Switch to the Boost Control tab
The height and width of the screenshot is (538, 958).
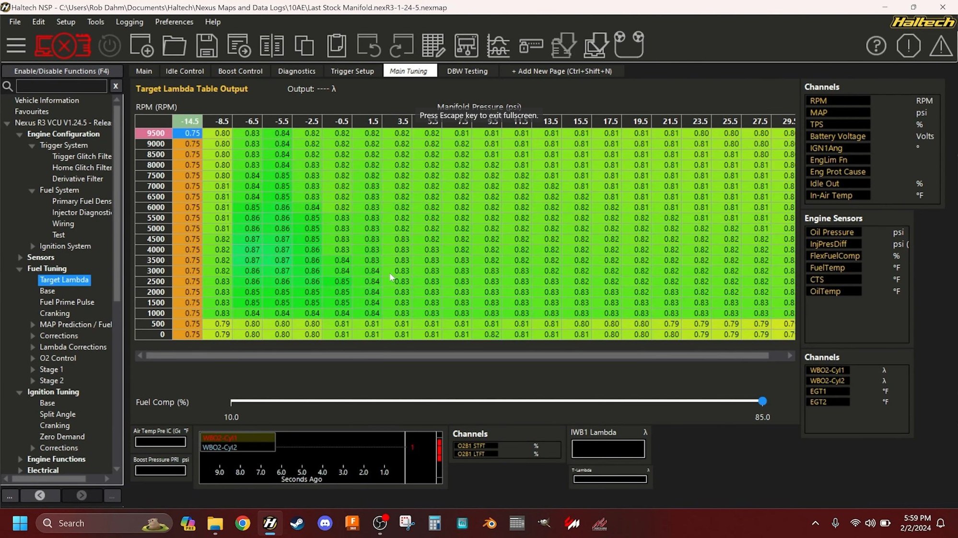240,71
